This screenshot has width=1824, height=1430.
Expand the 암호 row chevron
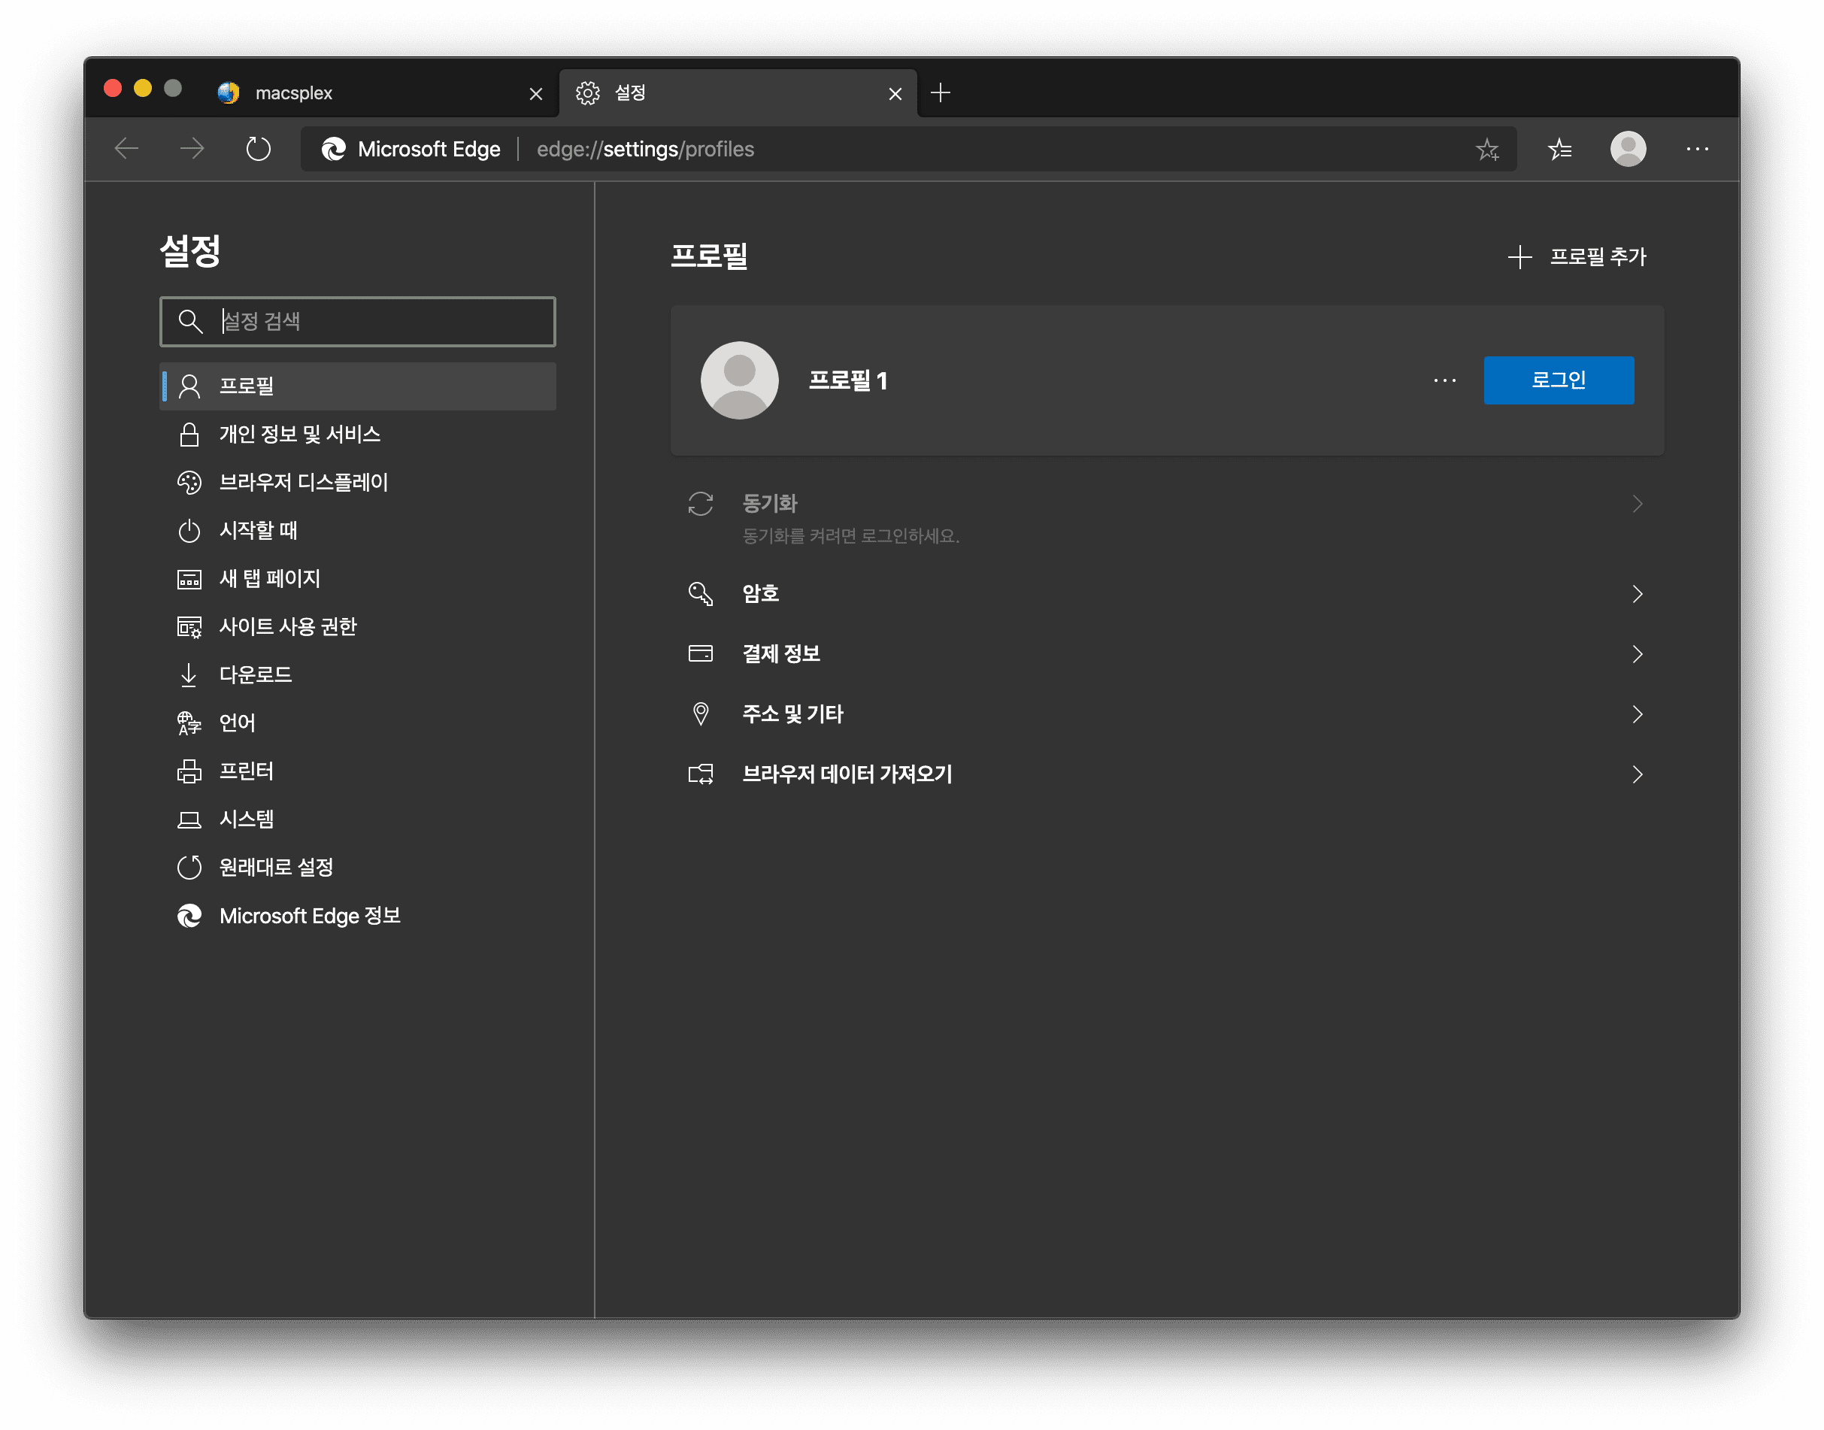pyautogui.click(x=1637, y=594)
